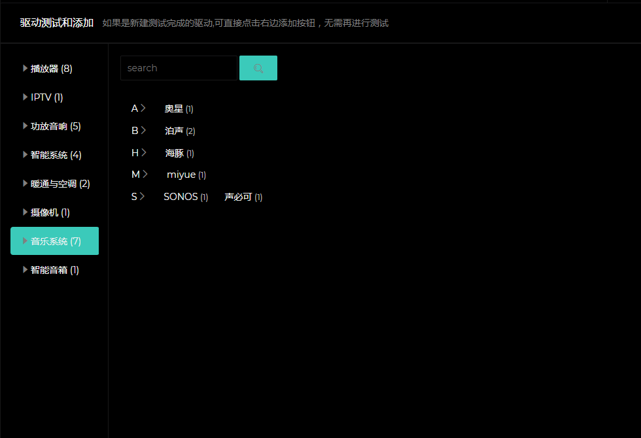This screenshot has width=641, height=438.
Task: Click the teal search magnifier button
Action: [x=258, y=68]
